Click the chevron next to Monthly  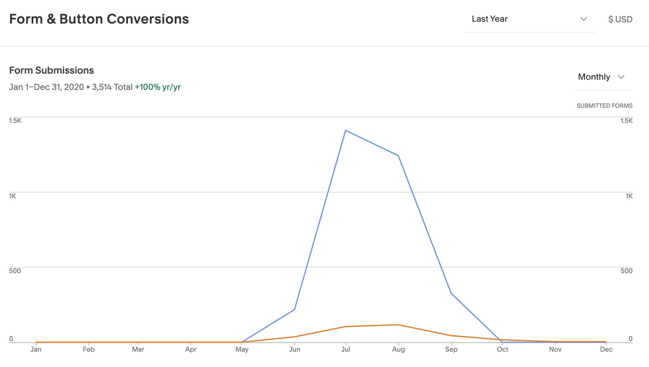coord(621,77)
